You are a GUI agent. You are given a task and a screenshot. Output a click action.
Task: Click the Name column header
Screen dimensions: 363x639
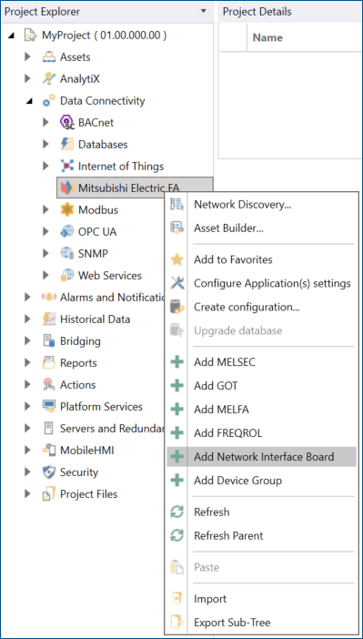pos(267,37)
